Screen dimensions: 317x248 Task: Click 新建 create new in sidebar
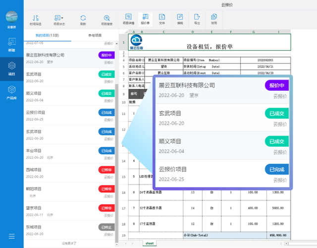point(12,45)
